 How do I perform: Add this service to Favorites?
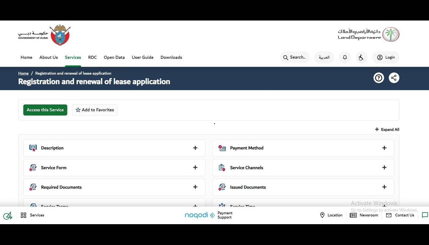(95, 110)
